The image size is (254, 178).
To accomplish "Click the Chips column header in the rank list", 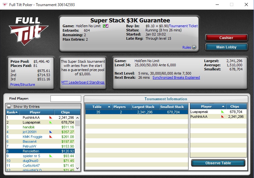I will (67, 112).
